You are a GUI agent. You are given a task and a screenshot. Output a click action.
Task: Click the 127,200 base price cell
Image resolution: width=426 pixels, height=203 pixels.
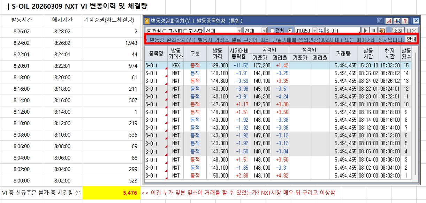coord(260,65)
